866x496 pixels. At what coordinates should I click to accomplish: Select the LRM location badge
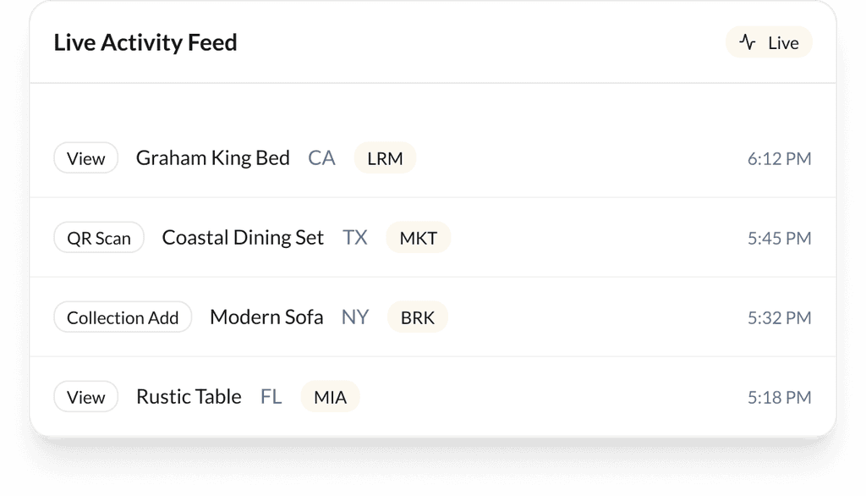tap(385, 158)
